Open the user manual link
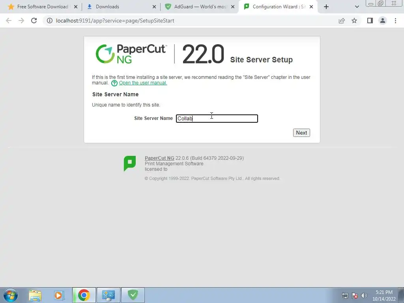The height and width of the screenshot is (303, 404). click(x=143, y=83)
